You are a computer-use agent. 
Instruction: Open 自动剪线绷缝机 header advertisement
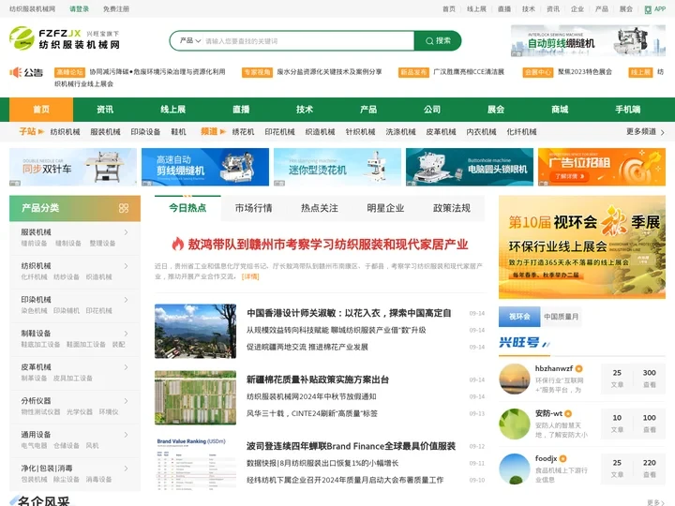588,41
